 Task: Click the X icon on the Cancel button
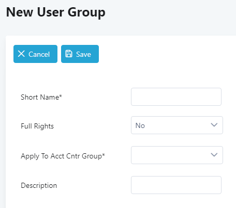pos(21,54)
